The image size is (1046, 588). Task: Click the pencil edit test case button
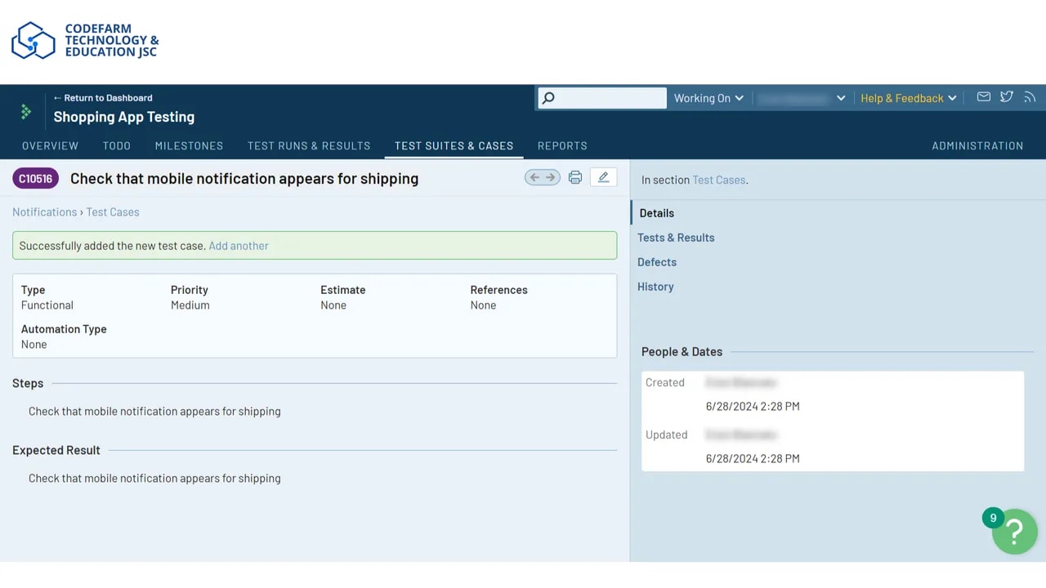tap(603, 177)
